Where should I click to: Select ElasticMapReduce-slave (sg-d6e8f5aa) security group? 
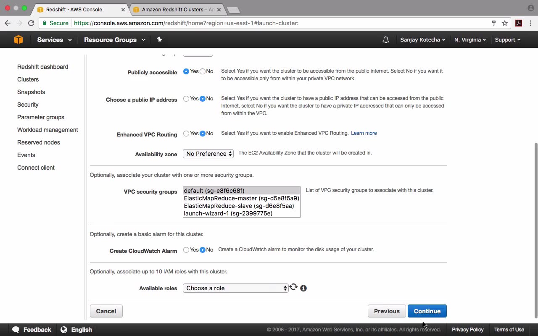click(241, 206)
